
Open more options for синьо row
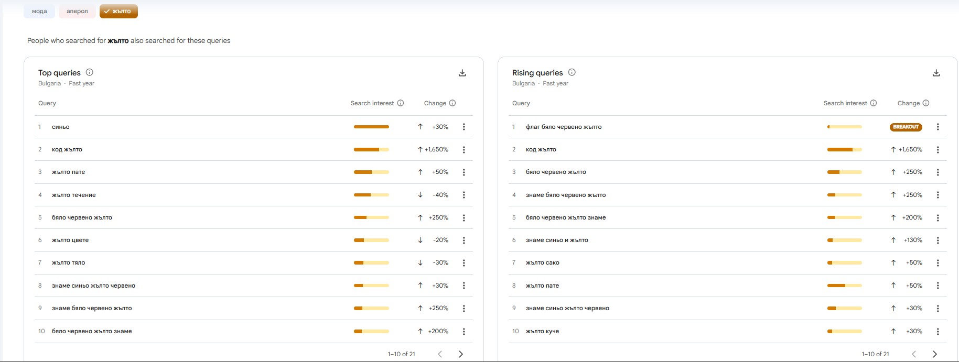pyautogui.click(x=464, y=127)
